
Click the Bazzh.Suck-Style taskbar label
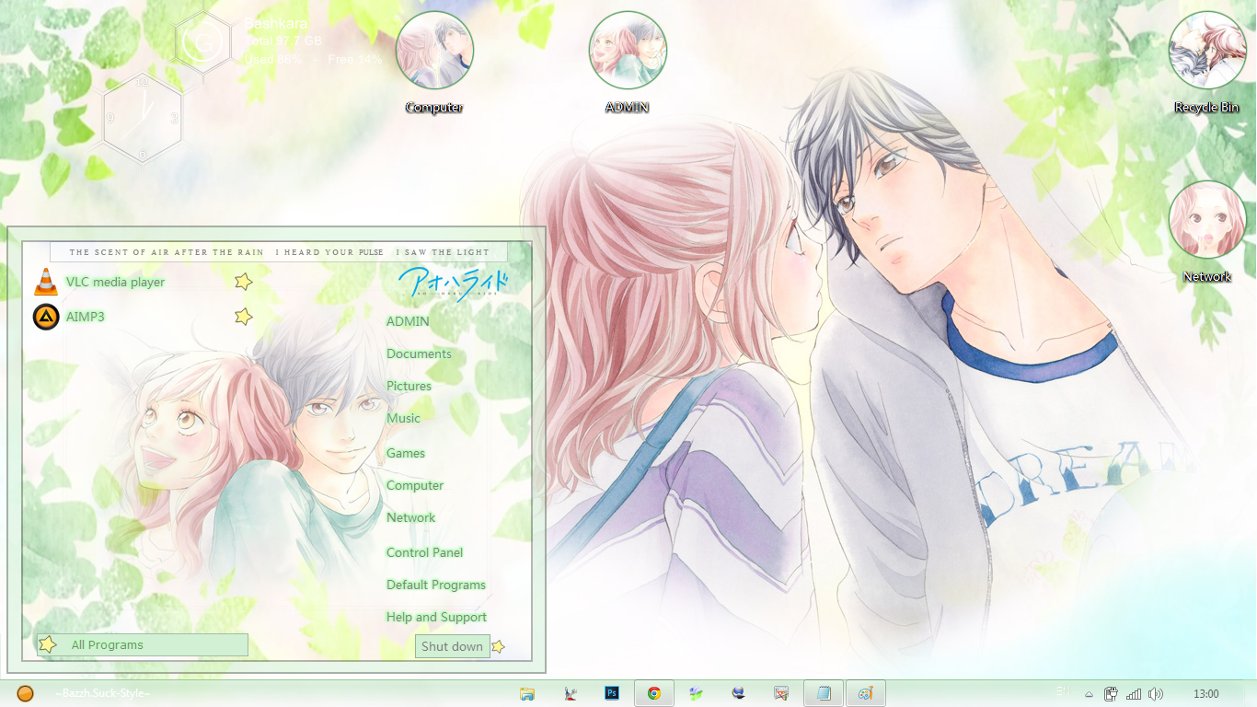[103, 693]
